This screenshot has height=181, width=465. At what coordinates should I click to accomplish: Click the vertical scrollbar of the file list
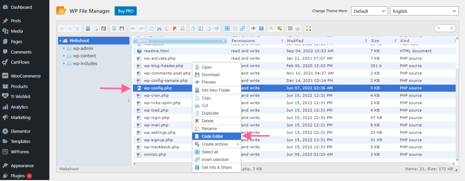(x=457, y=114)
